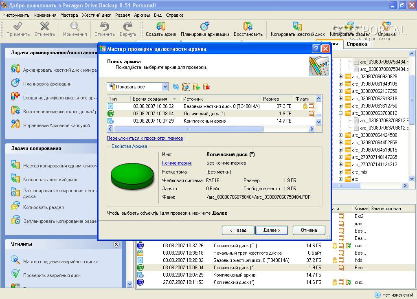
Task: Select the Логический диск (C:) row in main list
Action: (275, 246)
